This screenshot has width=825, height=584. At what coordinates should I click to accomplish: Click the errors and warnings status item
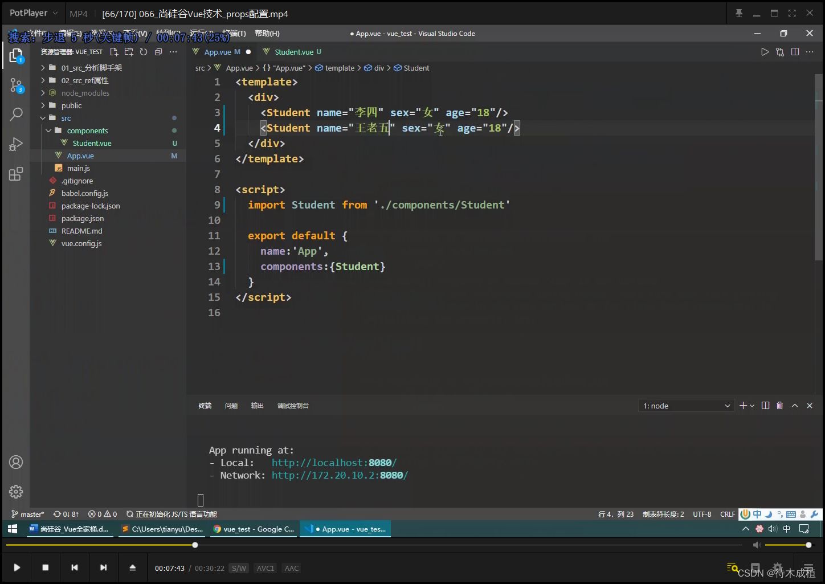[103, 514]
